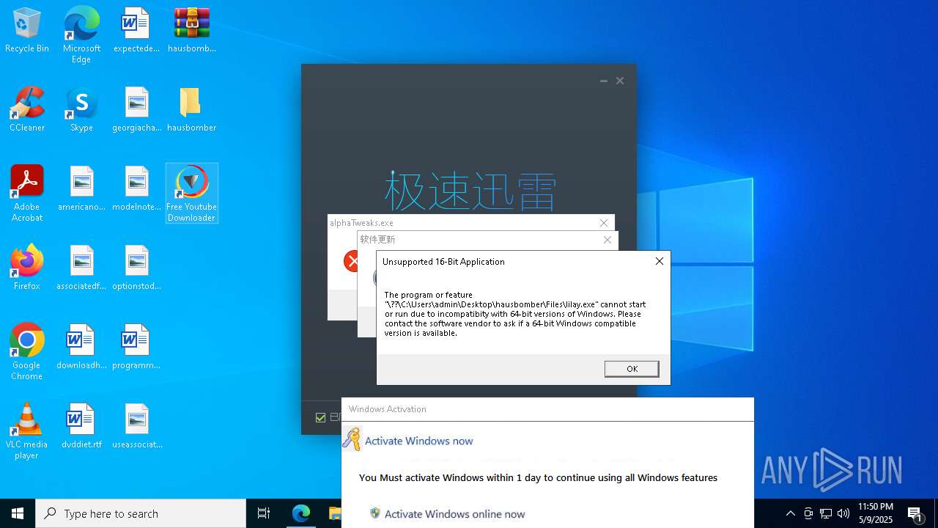
Task: Open the expectede... Word document icon
Action: (136, 31)
